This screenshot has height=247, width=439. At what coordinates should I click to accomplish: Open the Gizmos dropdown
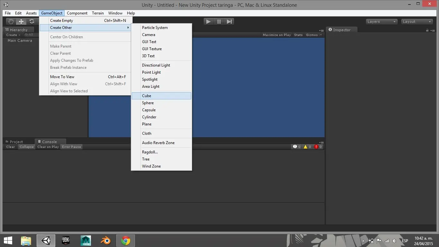click(x=314, y=35)
